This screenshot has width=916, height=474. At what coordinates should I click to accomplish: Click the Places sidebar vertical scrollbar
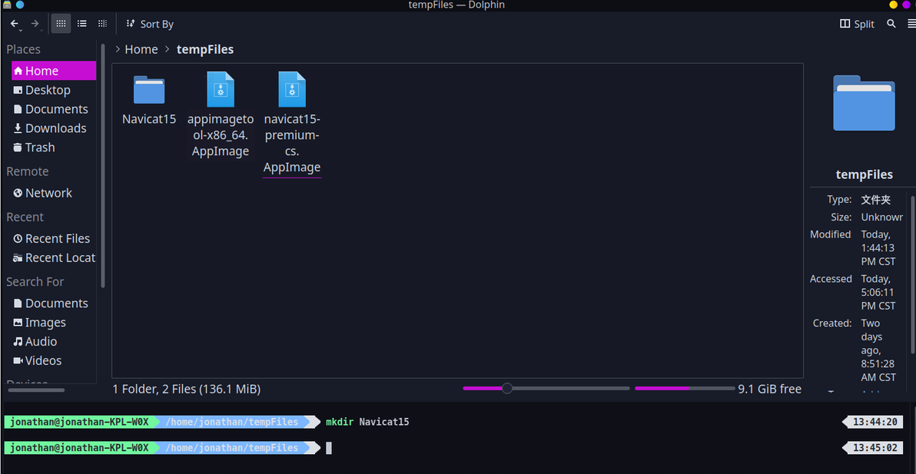point(103,165)
